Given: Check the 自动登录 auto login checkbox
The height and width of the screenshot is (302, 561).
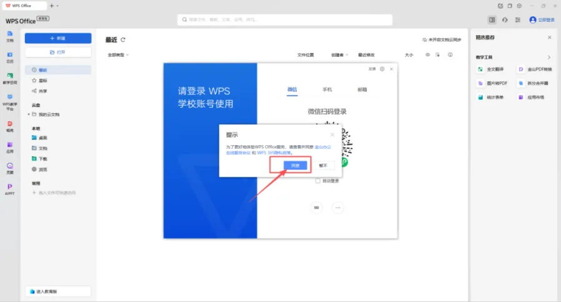Looking at the screenshot, I should coord(318,181).
